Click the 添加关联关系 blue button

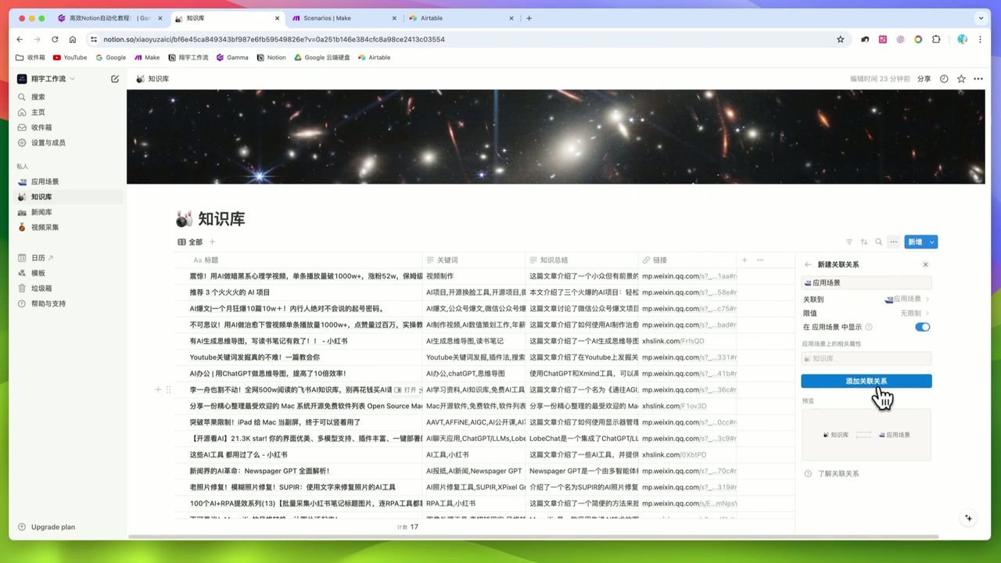(866, 381)
